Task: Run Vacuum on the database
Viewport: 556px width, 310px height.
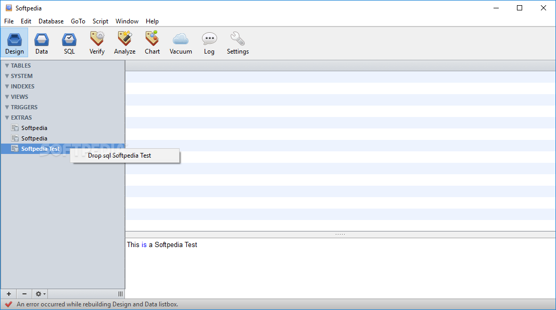Action: [x=181, y=43]
